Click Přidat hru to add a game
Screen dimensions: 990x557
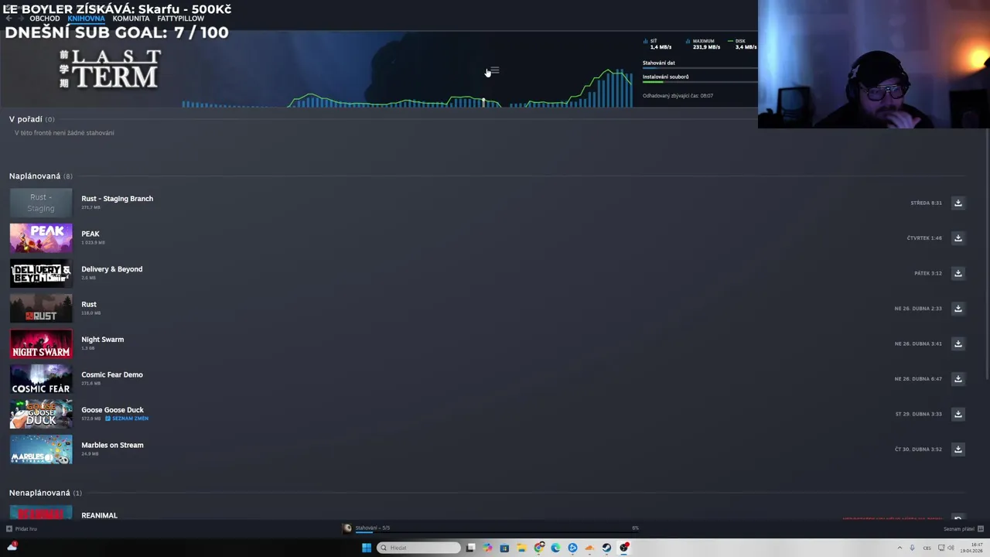tap(22, 529)
